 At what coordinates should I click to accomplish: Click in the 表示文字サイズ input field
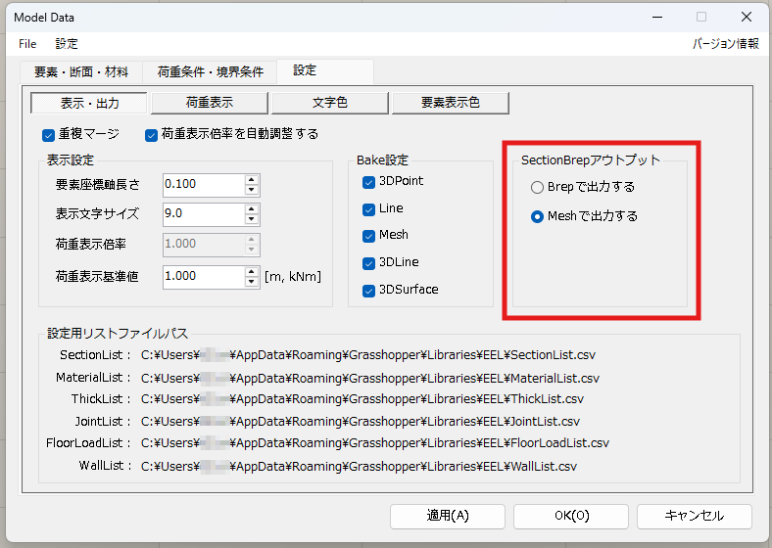tap(201, 214)
